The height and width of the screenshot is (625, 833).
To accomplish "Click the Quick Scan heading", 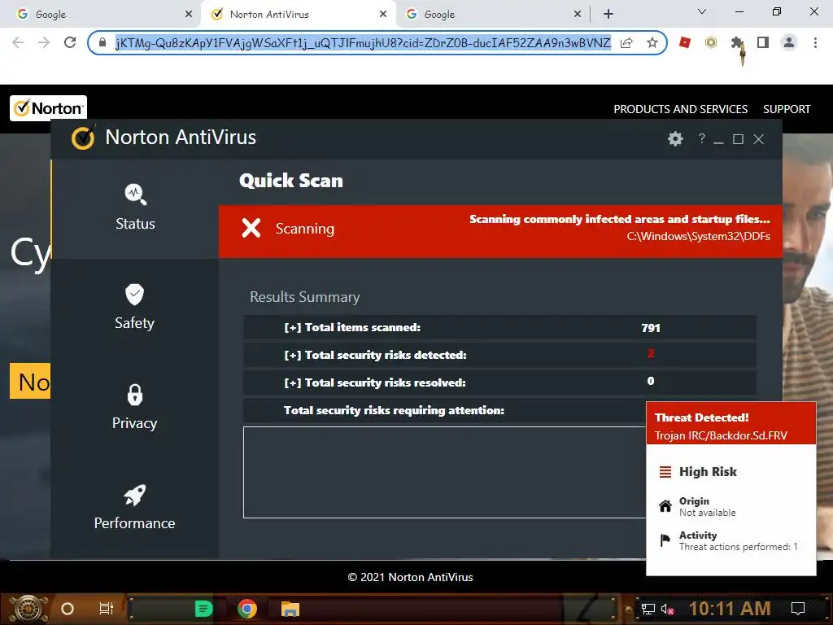I will point(291,181).
